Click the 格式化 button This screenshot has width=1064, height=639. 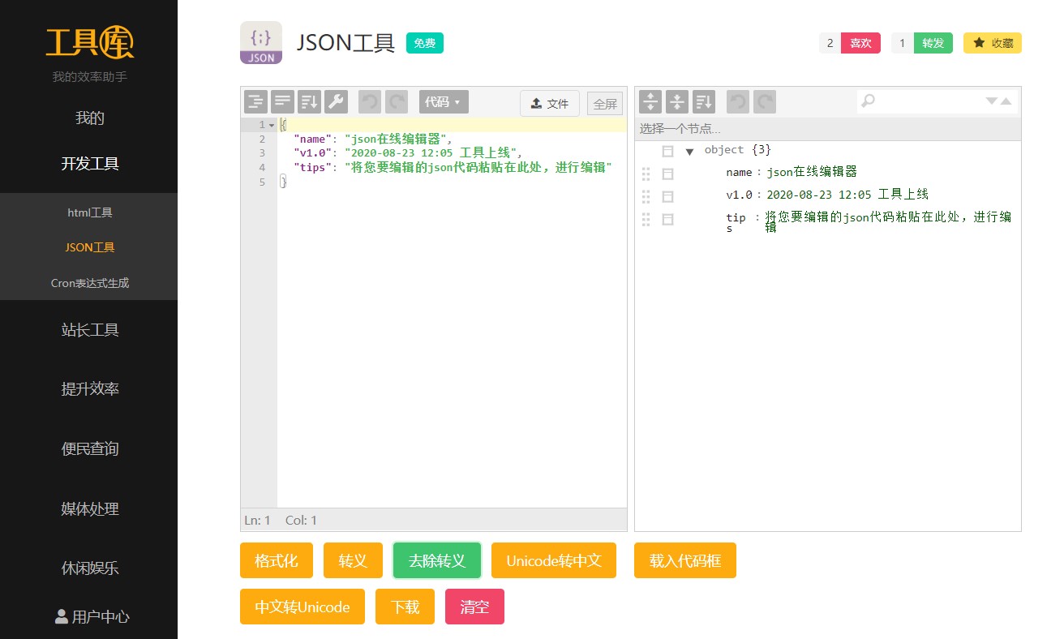[277, 560]
